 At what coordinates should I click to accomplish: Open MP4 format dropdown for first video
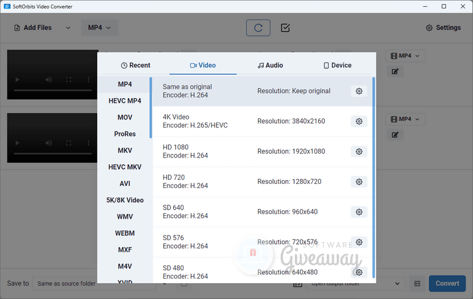click(x=405, y=56)
